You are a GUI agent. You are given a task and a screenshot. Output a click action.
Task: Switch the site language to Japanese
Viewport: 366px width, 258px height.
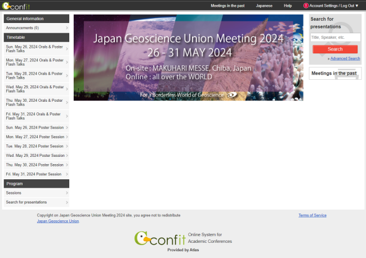pyautogui.click(x=264, y=6)
